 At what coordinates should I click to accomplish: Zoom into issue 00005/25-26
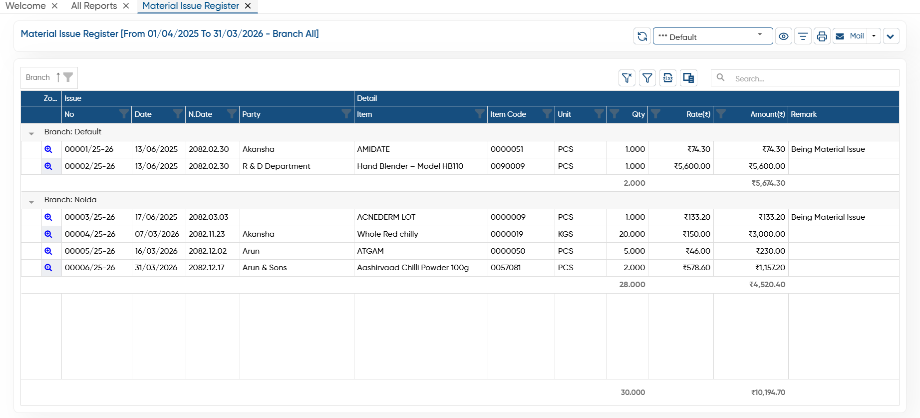[48, 251]
